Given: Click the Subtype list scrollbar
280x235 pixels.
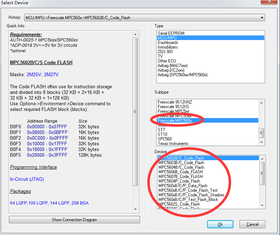Looking at the screenshot, I should [x=262, y=133].
